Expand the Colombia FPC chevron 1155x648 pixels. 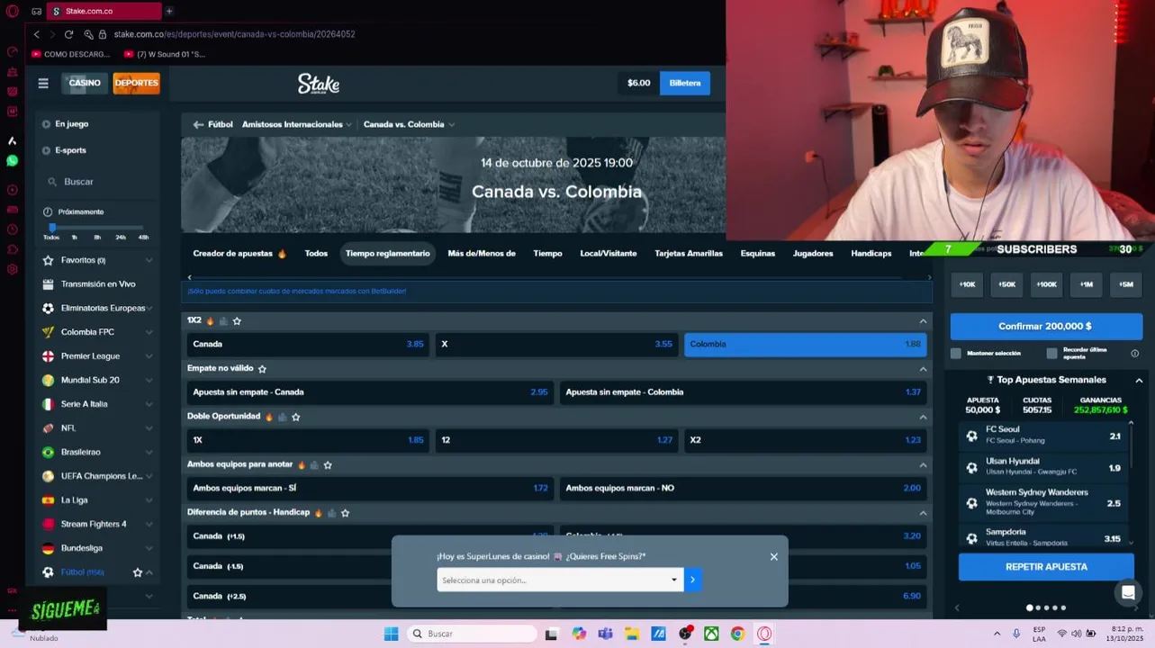[x=149, y=332]
